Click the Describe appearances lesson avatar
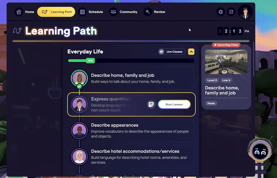The width and height of the screenshot is (277, 178). tap(79, 130)
